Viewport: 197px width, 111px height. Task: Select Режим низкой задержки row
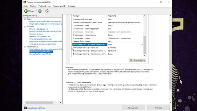point(108,19)
